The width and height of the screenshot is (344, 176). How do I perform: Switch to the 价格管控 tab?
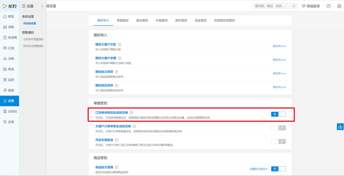pos(162,20)
